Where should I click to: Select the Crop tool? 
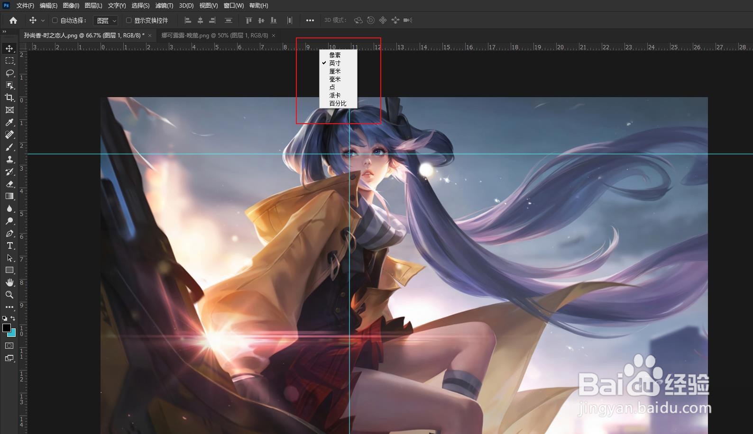(9, 98)
